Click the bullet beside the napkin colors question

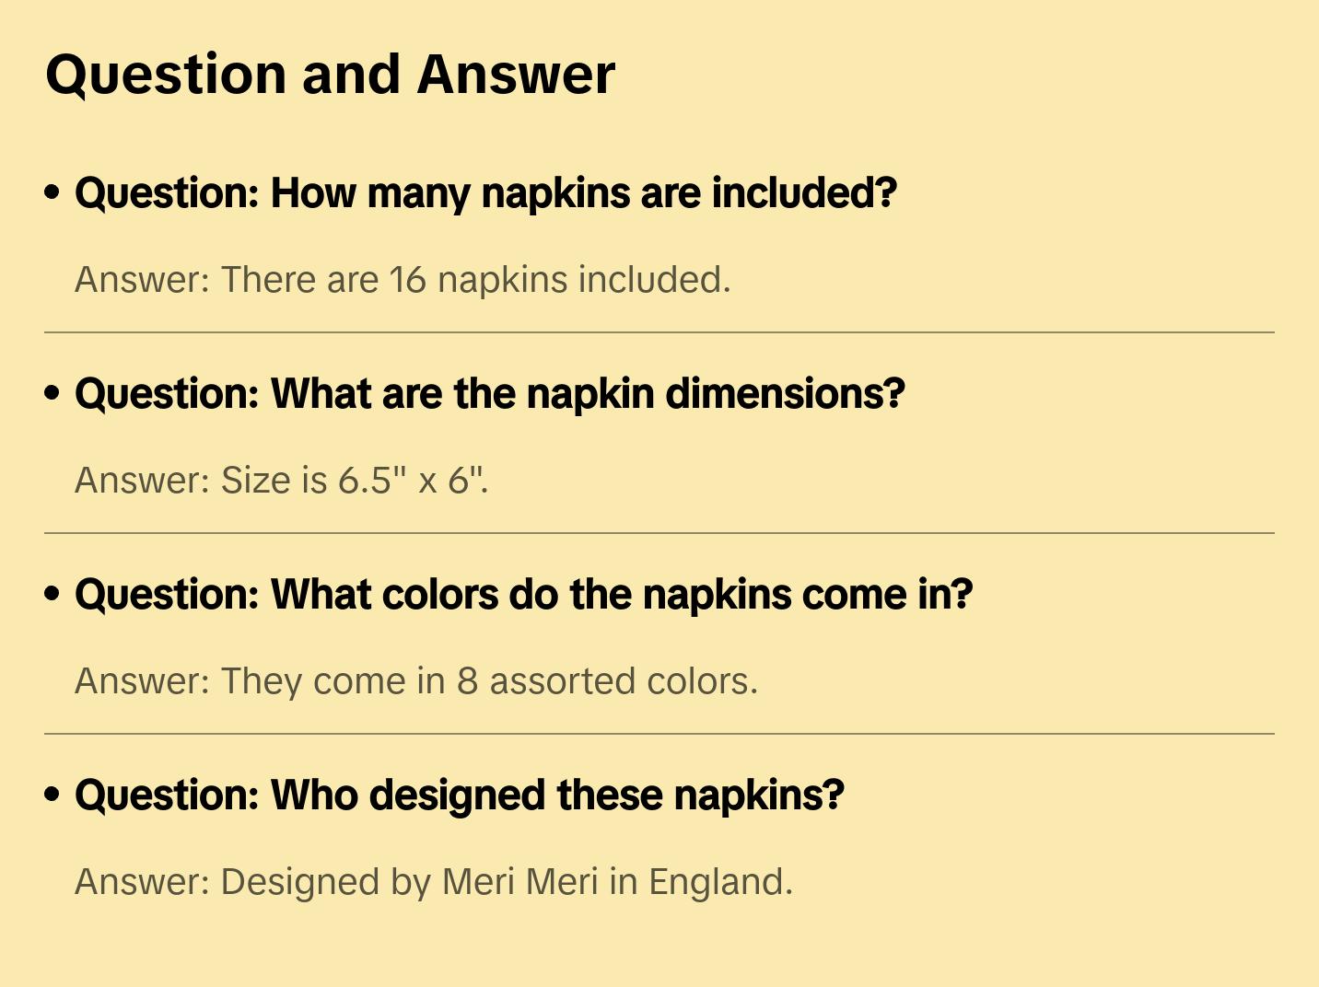point(53,594)
